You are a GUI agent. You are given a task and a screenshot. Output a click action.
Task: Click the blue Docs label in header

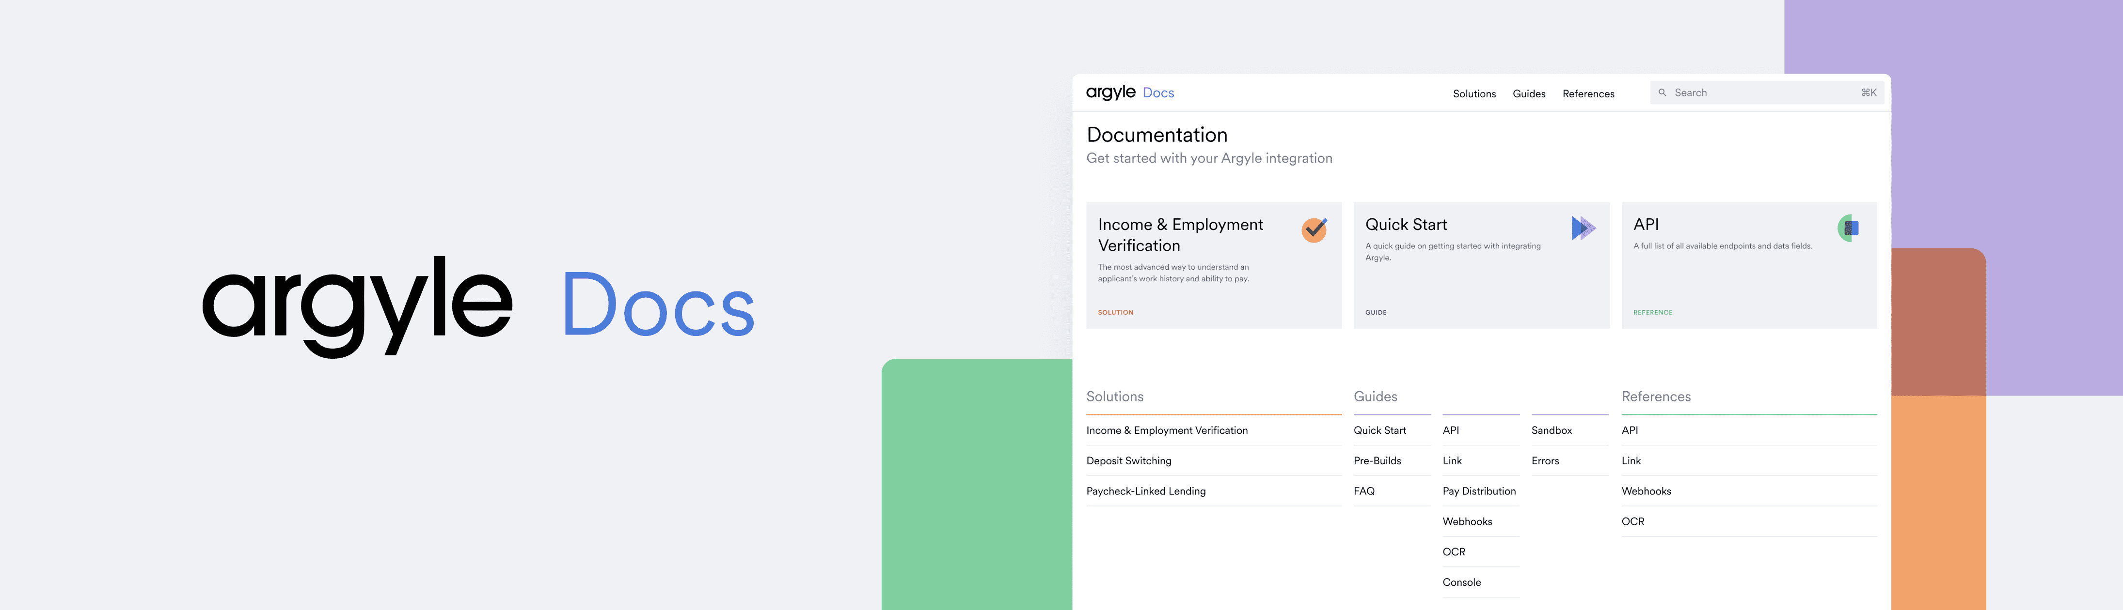(x=1158, y=93)
